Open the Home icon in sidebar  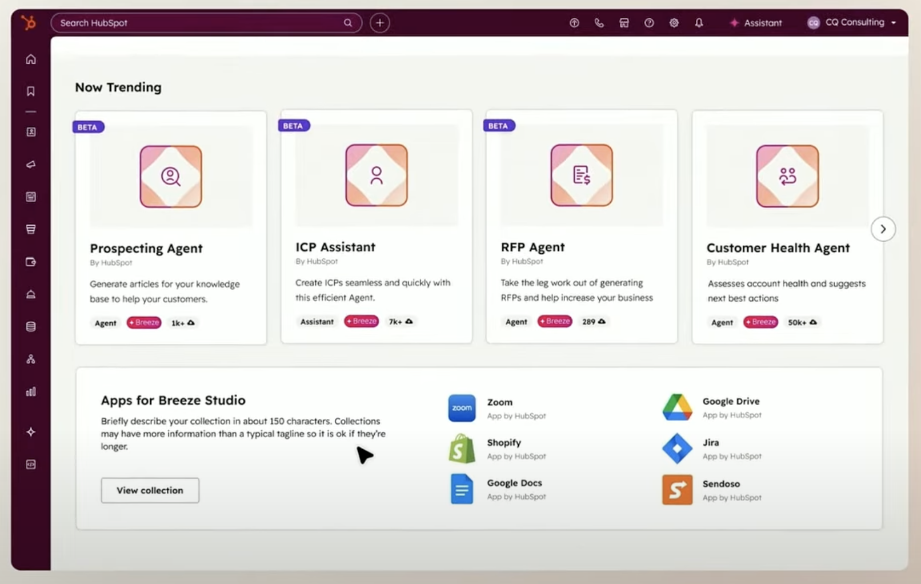(x=31, y=59)
